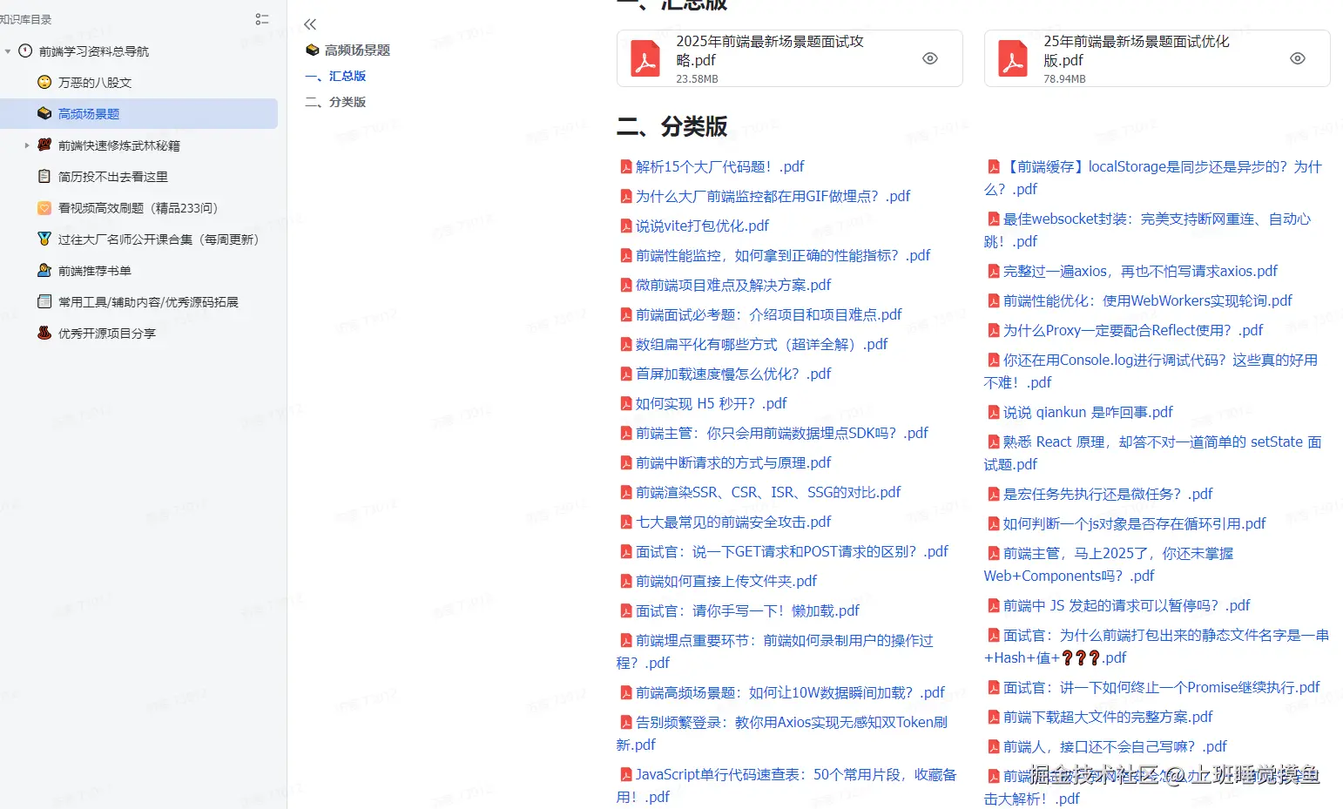Open 前端渲染SSR、CSR、ISR、SSG的对比.pdf

pyautogui.click(x=768, y=492)
